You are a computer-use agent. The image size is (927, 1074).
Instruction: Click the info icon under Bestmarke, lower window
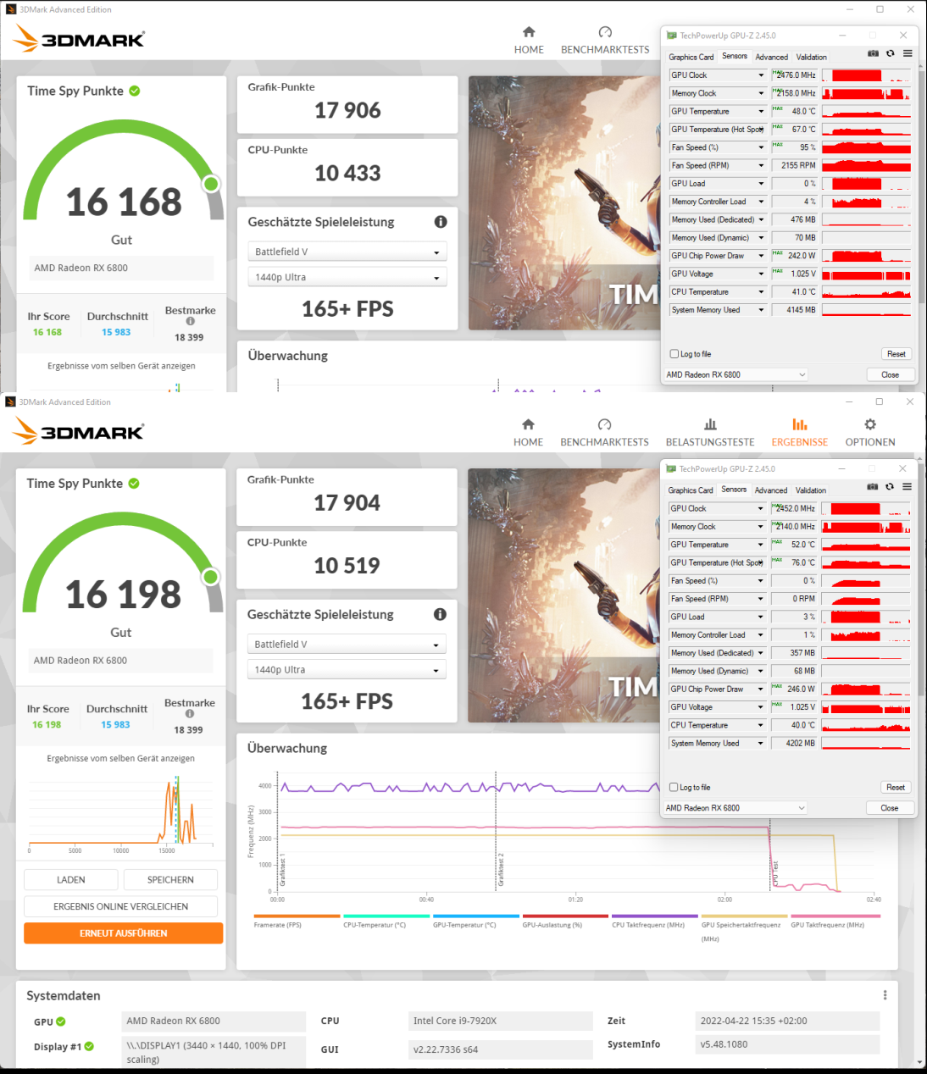[x=190, y=714]
